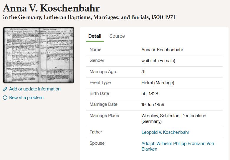Open spouse Adolph Wilhelm Philipp Erdmann Von Blanken
This screenshot has width=230, height=160.
177,146
